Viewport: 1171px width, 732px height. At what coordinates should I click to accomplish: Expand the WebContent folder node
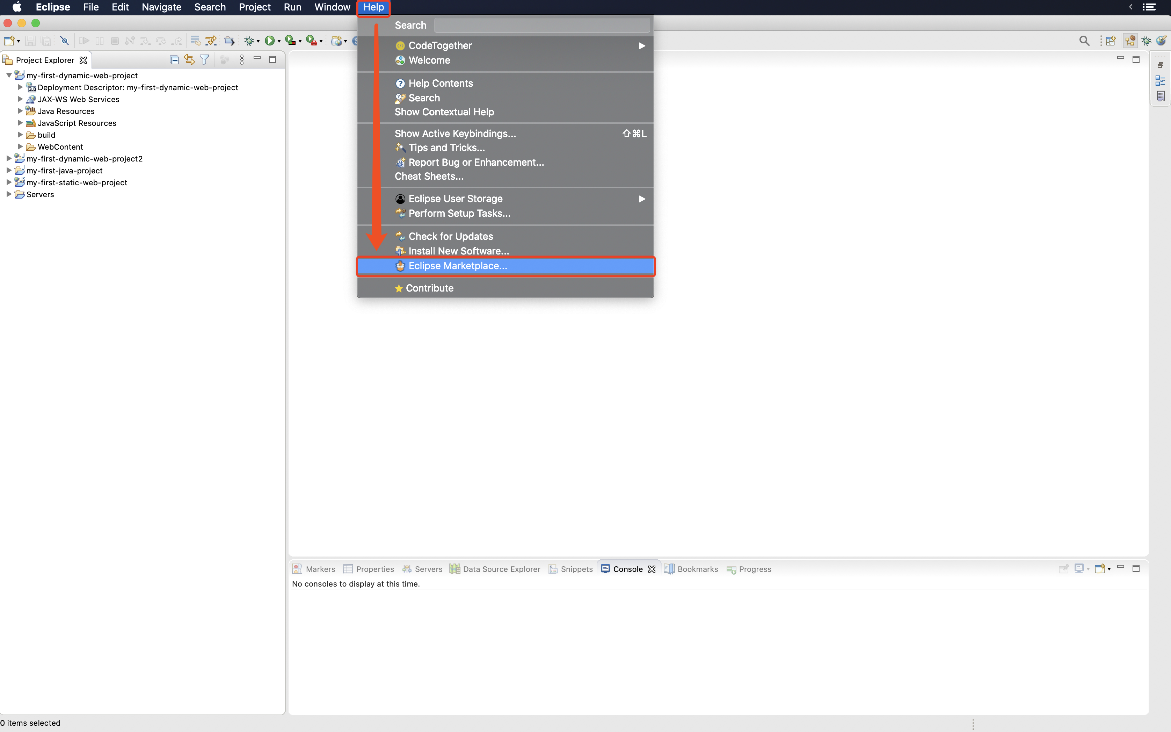(x=20, y=147)
